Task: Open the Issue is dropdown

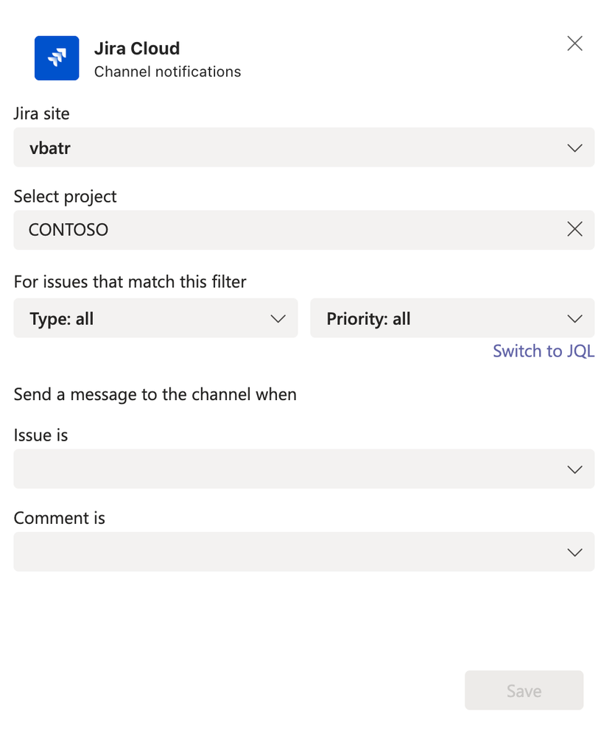Action: [x=303, y=469]
